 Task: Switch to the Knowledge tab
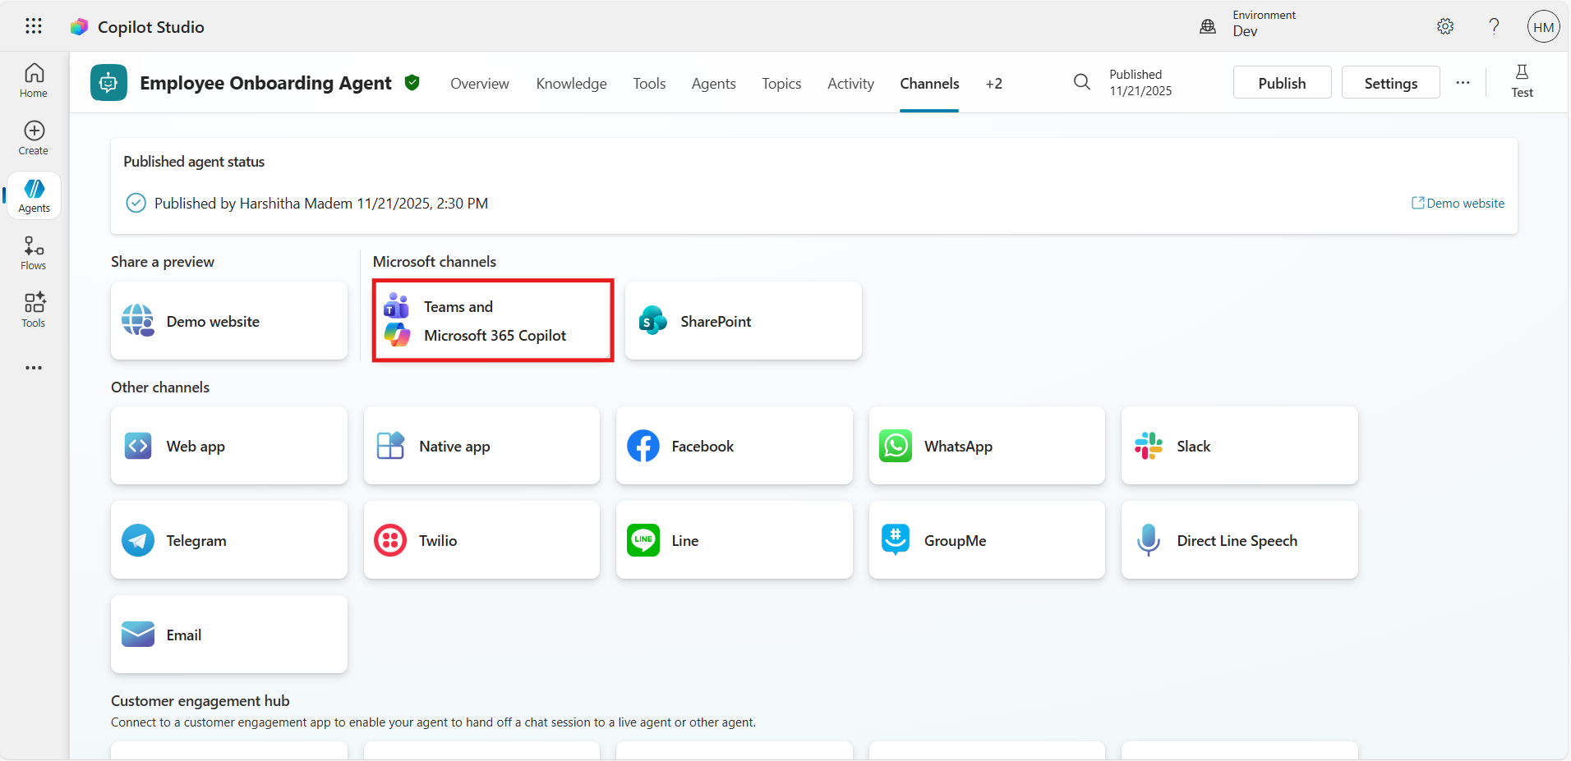click(x=571, y=84)
